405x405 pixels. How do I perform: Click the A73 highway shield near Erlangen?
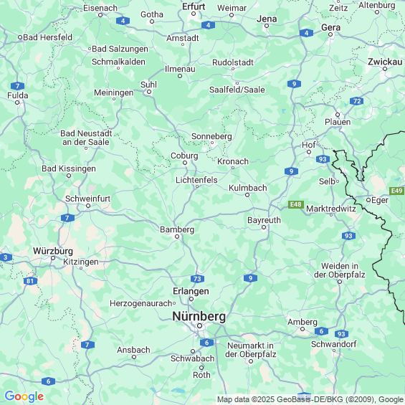(197, 279)
